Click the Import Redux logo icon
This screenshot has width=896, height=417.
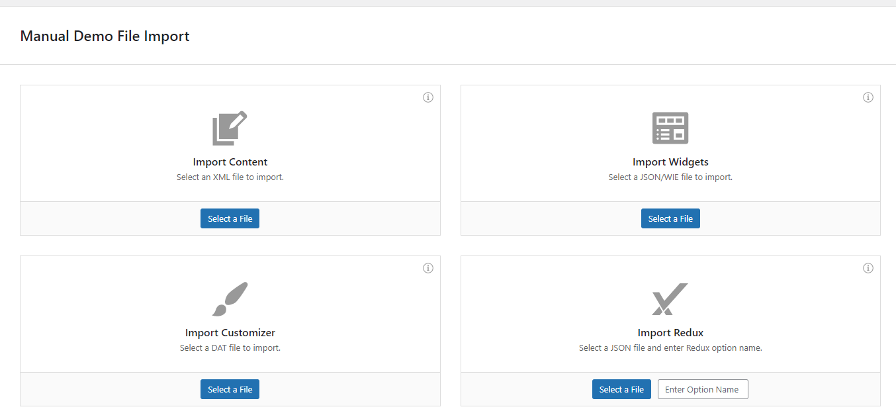pos(670,299)
